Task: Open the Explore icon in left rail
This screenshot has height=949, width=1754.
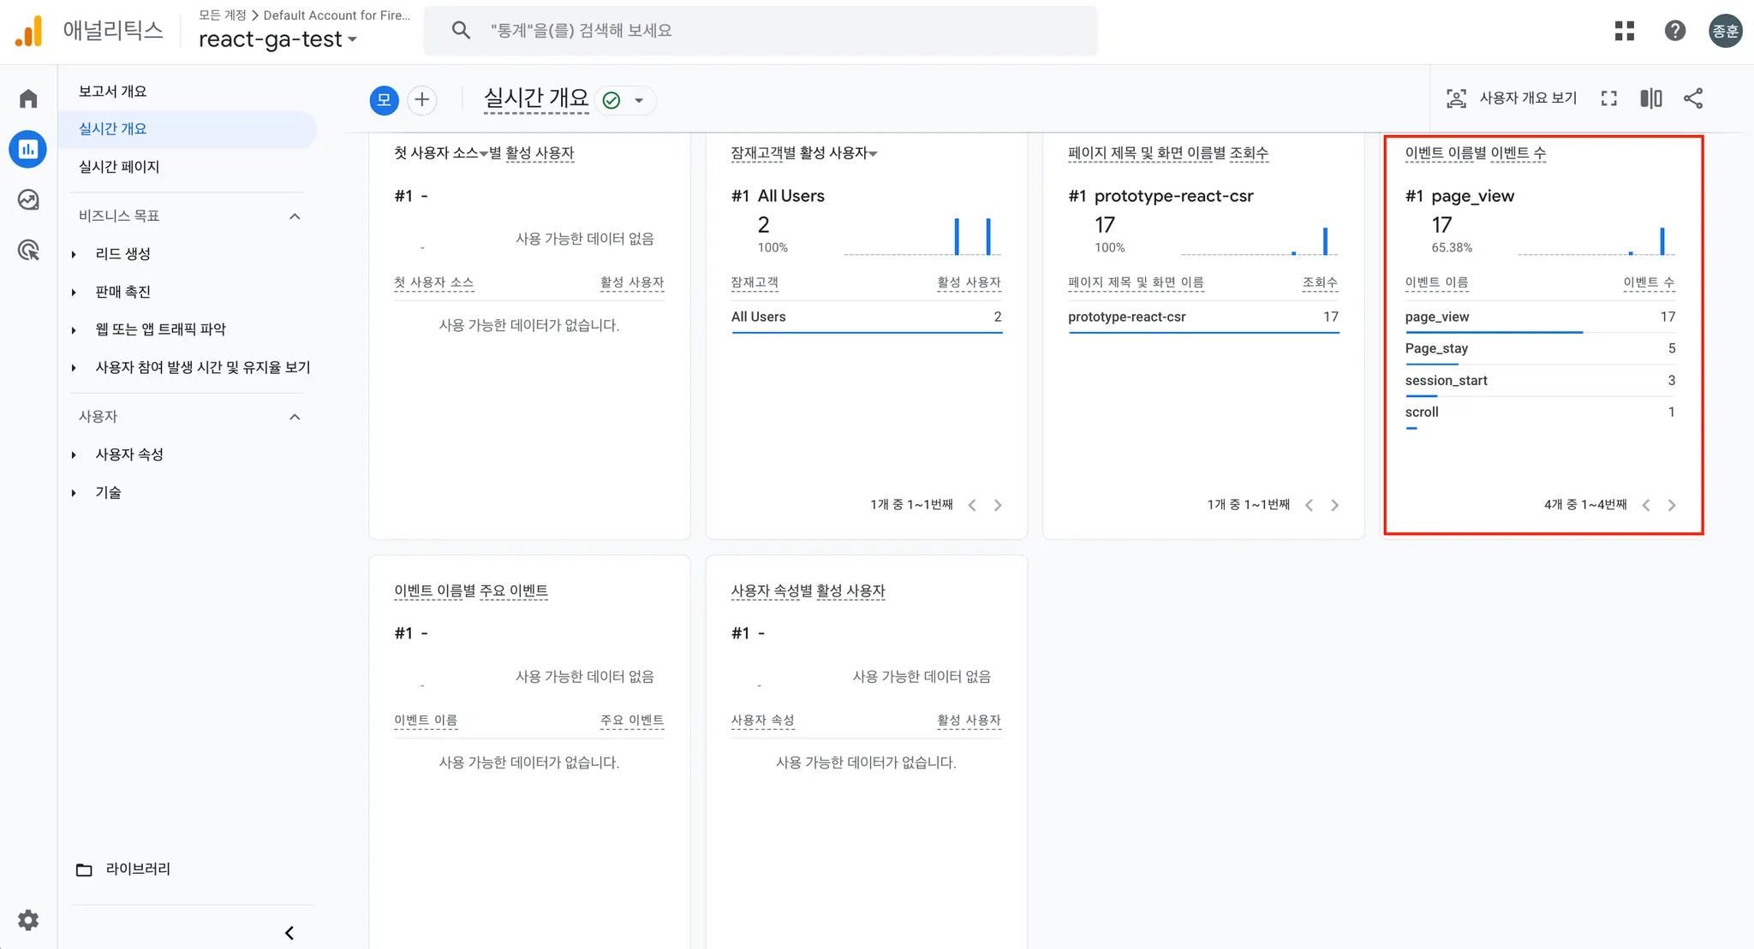Action: pyautogui.click(x=28, y=199)
